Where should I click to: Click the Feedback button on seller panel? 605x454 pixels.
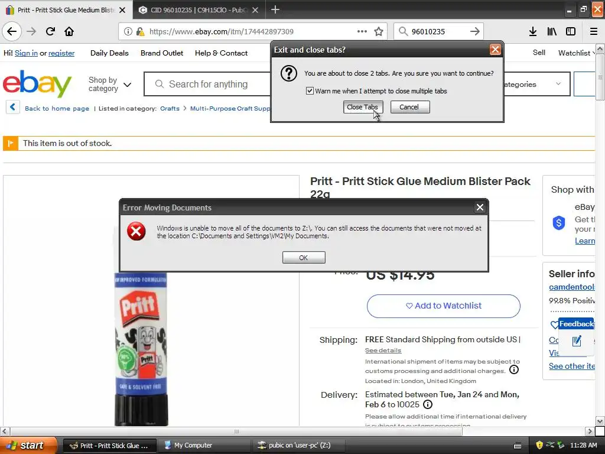click(x=576, y=324)
